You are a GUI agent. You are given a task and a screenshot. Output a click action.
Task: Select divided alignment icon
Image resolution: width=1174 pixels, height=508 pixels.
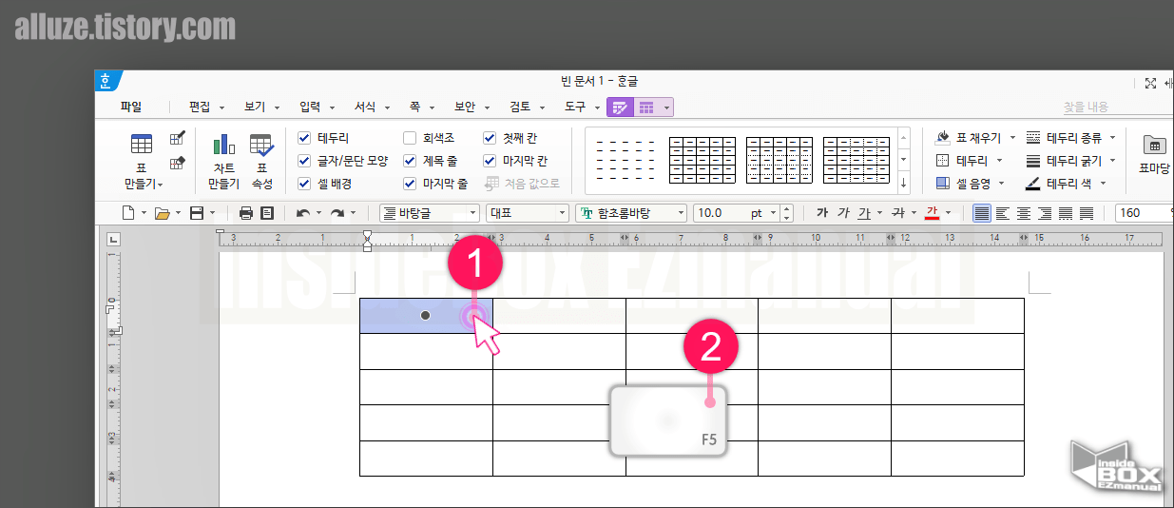pos(1087,213)
